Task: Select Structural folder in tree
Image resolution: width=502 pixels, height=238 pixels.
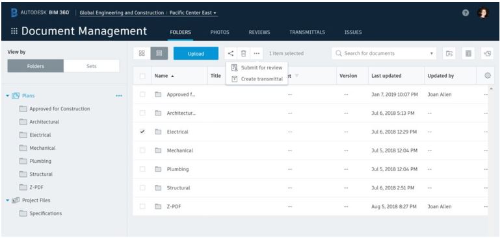Action: coord(41,174)
